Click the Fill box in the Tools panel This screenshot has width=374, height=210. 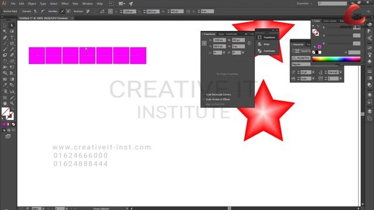pos(5,111)
